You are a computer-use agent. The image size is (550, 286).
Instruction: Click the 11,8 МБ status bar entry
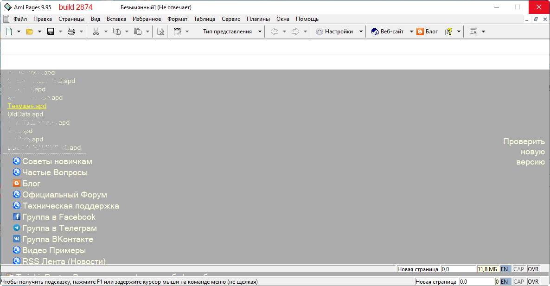487,269
